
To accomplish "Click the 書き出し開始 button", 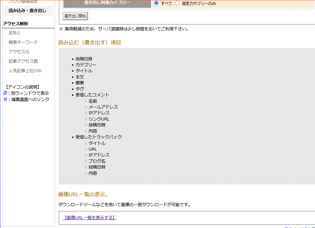I will (x=75, y=16).
